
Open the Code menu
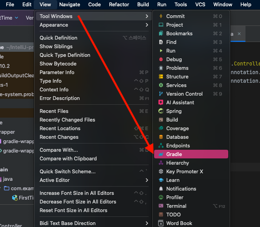pyautogui.click(x=95, y=4)
